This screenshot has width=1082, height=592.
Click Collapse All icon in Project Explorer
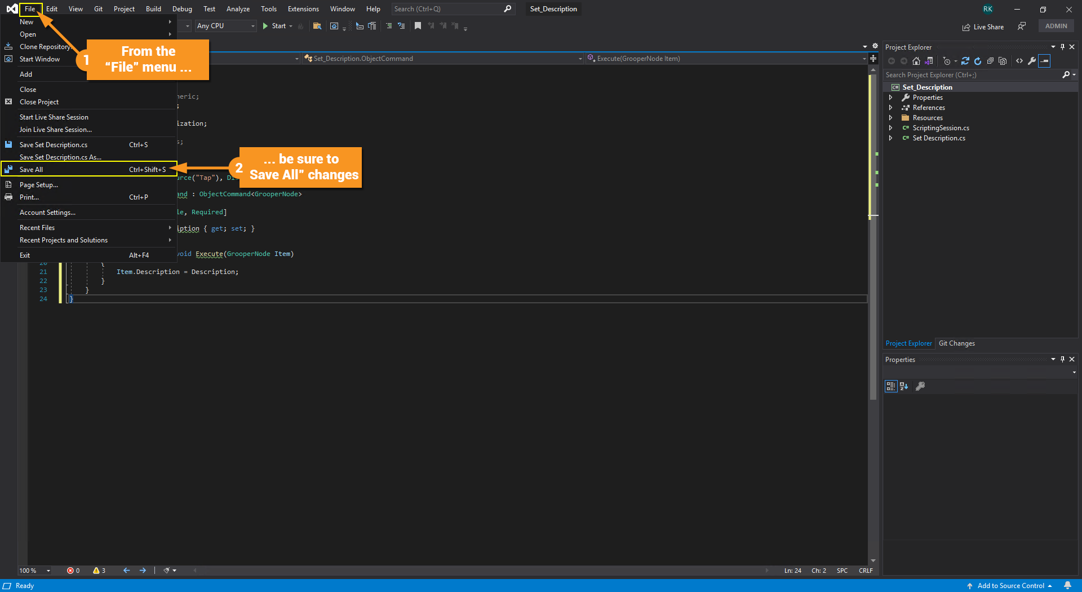990,61
